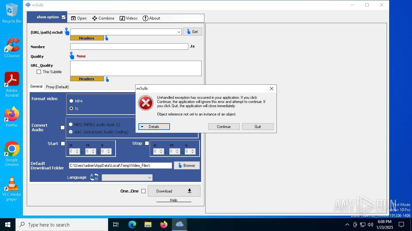Select Google Chrome desktop icon
Screen dimensions: 412x231
(12, 154)
